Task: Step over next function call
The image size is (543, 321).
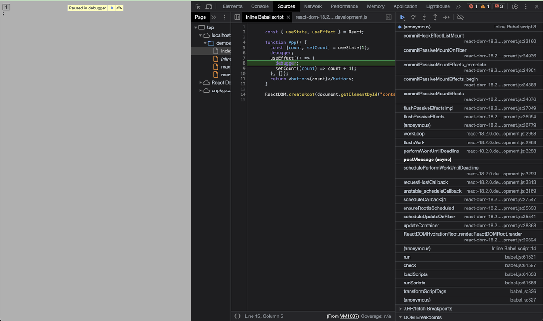Action: [413, 17]
